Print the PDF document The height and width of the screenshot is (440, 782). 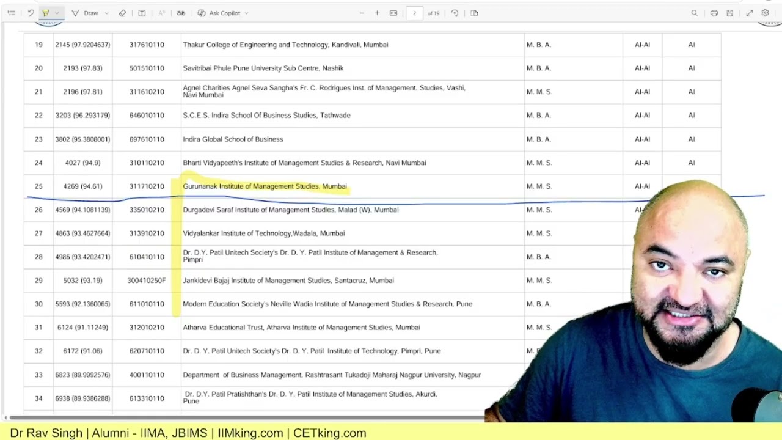(x=714, y=13)
